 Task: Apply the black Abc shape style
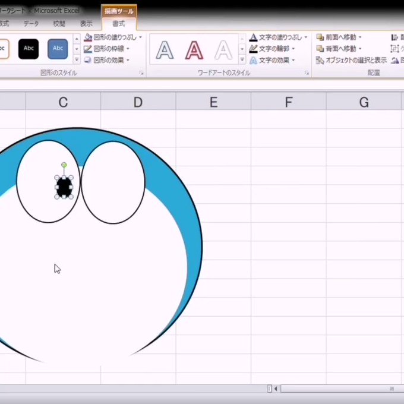point(29,49)
